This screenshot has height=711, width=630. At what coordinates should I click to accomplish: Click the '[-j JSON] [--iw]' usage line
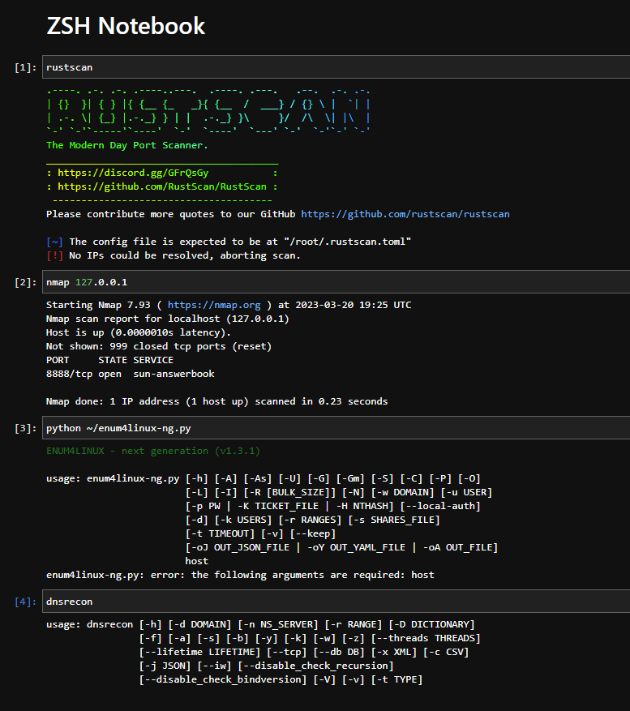[x=266, y=666]
